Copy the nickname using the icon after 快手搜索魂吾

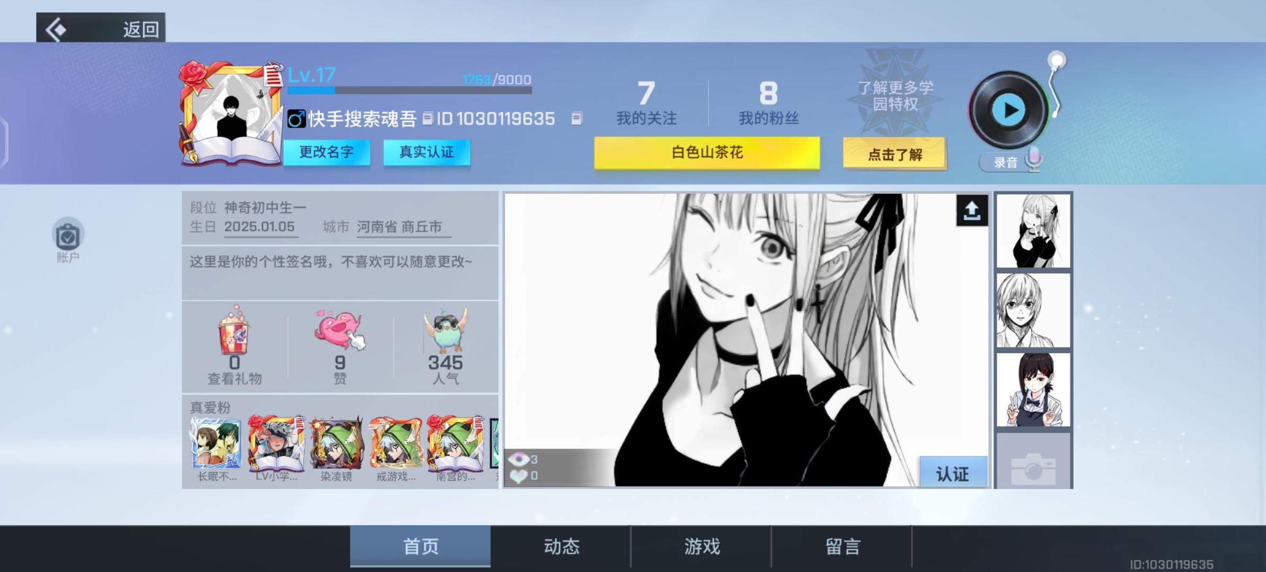click(x=427, y=118)
